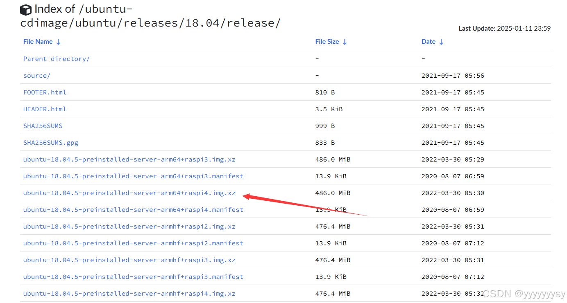Select the 810 B file size text
The image size is (567, 303).
point(325,92)
